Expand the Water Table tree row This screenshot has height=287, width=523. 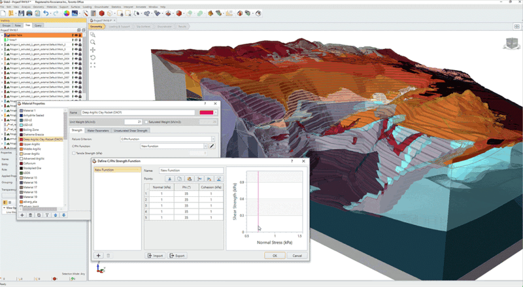2,35
